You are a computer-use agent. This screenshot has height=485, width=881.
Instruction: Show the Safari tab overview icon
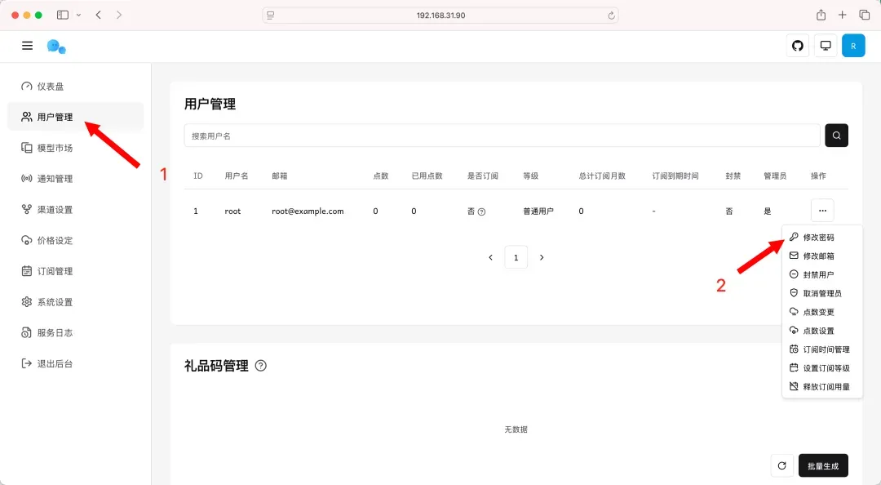pos(864,15)
